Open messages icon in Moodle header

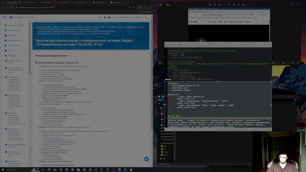pyautogui.click(x=109, y=17)
